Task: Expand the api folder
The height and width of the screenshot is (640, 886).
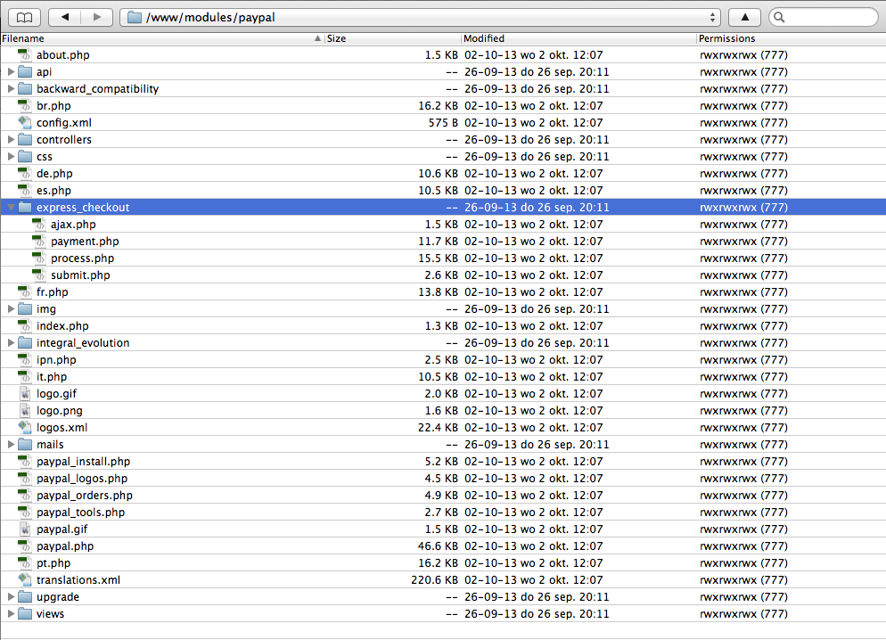Action: (x=11, y=71)
